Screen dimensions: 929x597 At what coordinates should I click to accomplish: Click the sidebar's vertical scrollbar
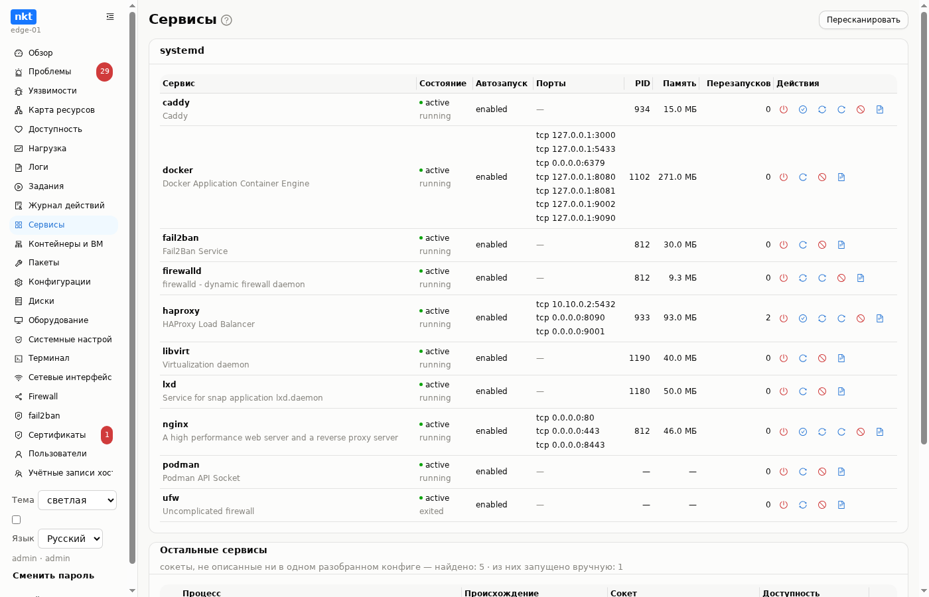tap(132, 288)
